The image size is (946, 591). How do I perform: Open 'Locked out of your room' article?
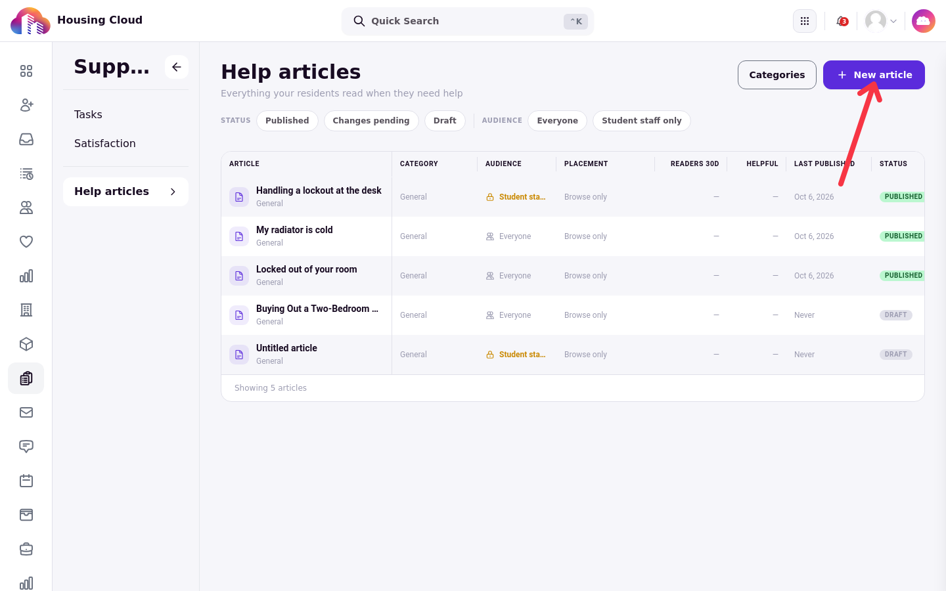(307, 269)
